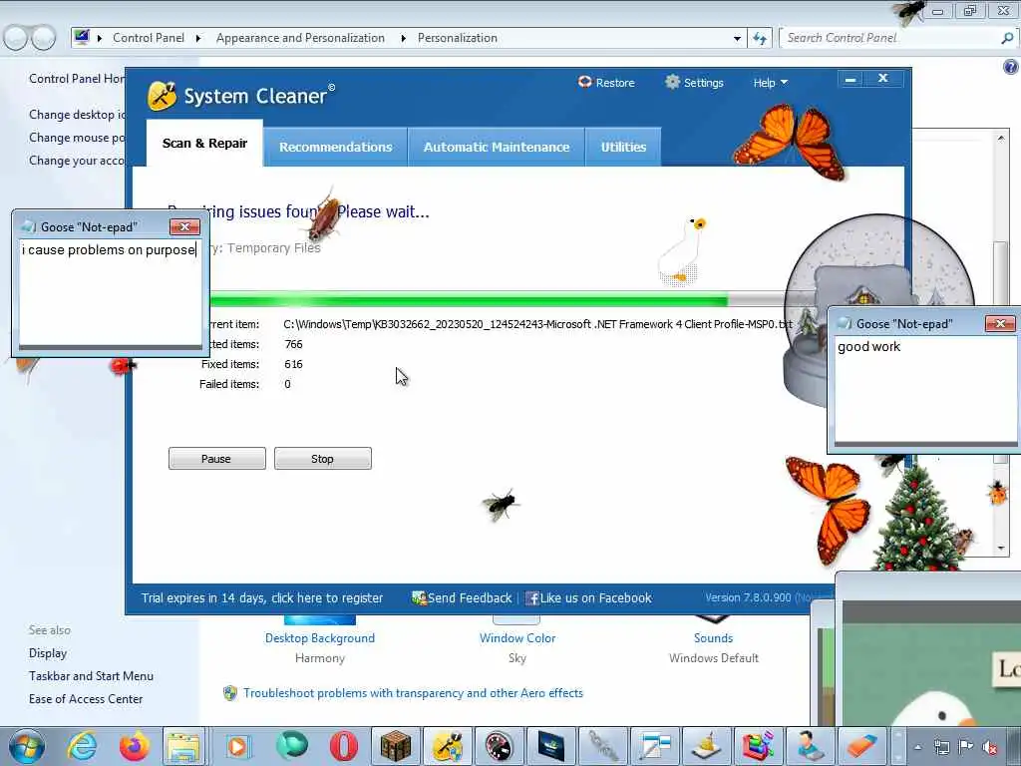Click the Send Feedback icon
The image size is (1021, 766).
[419, 598]
